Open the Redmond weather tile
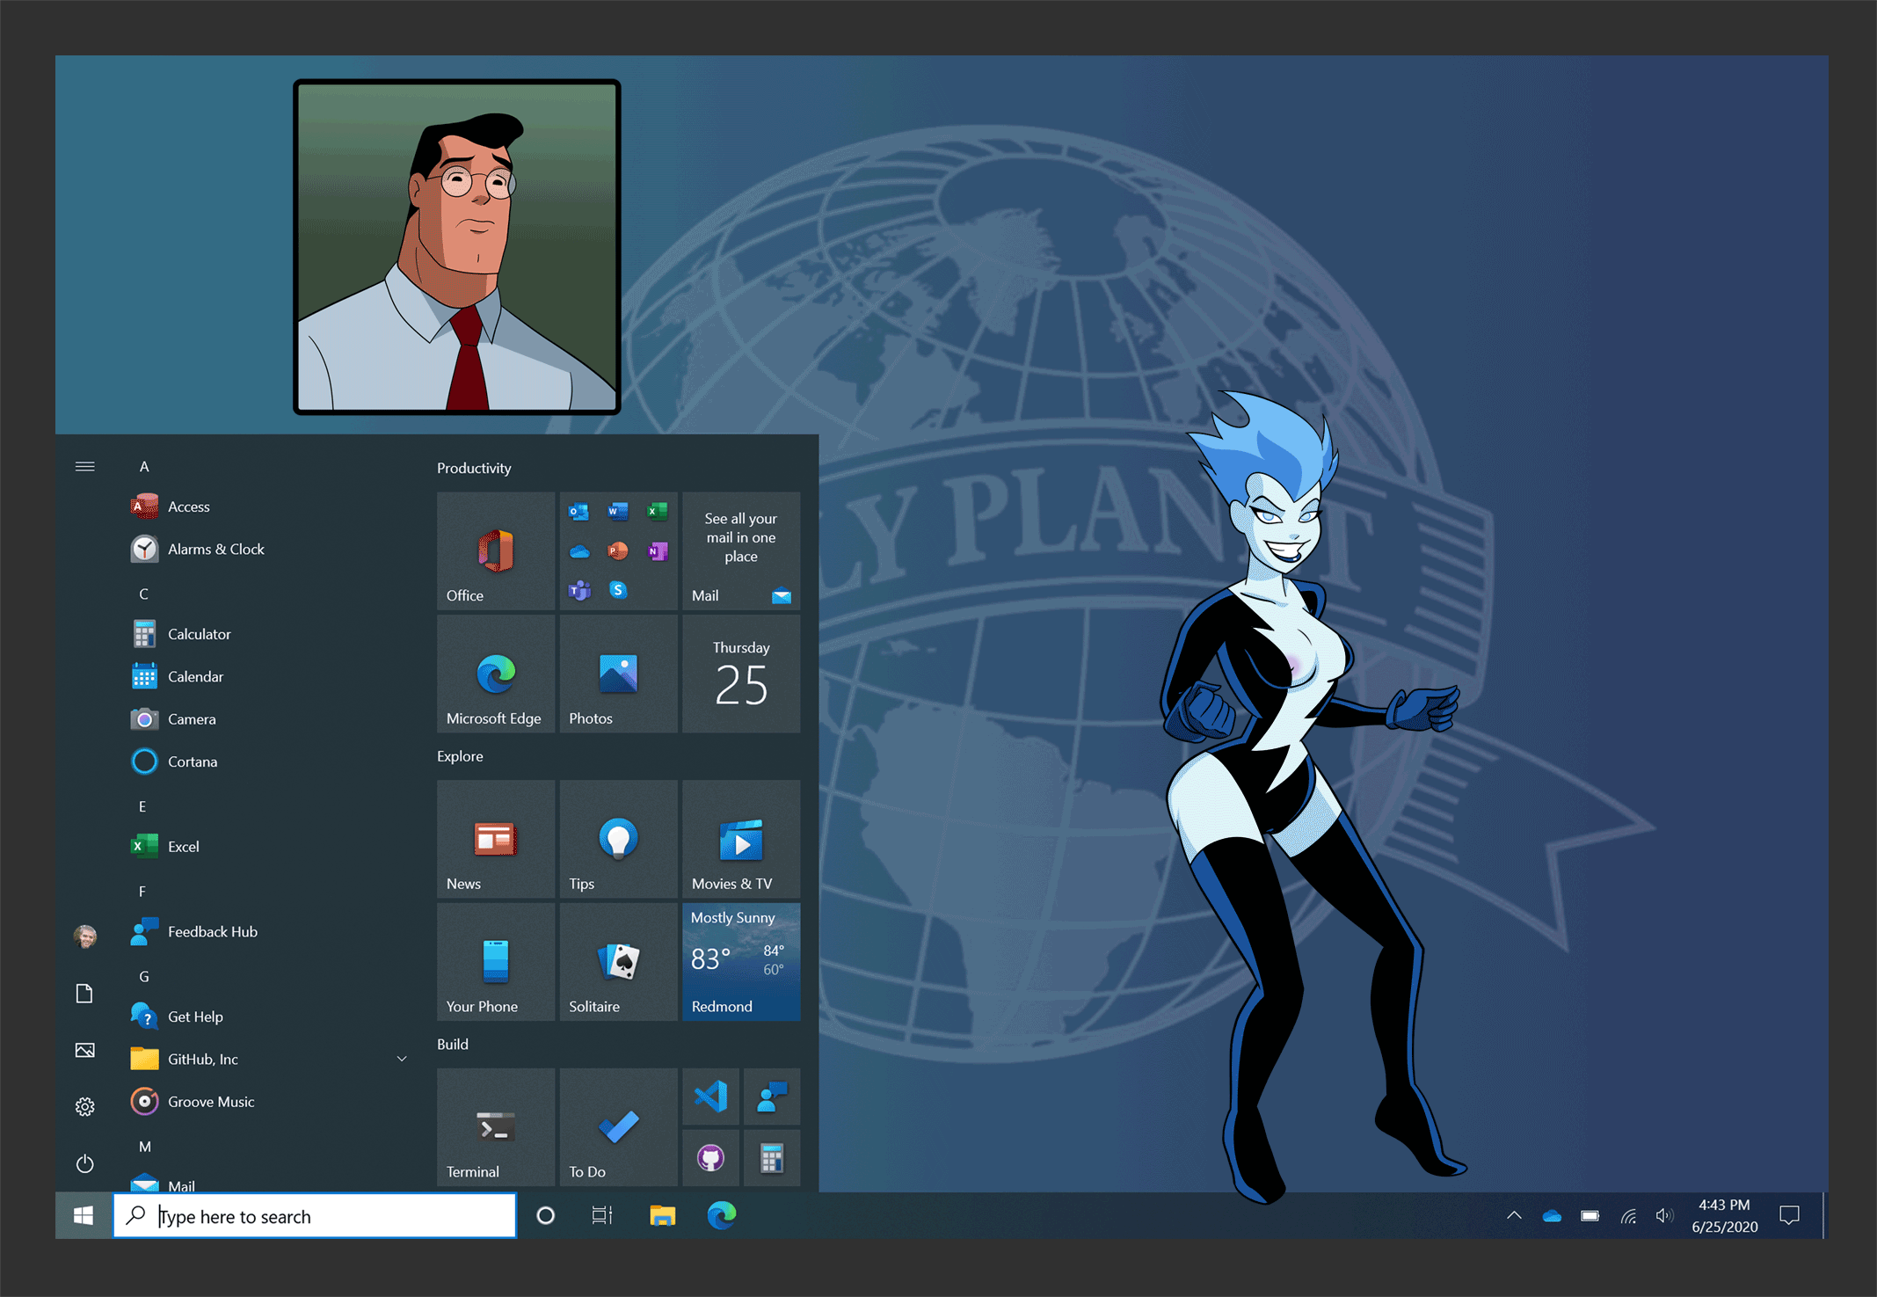 pos(741,962)
